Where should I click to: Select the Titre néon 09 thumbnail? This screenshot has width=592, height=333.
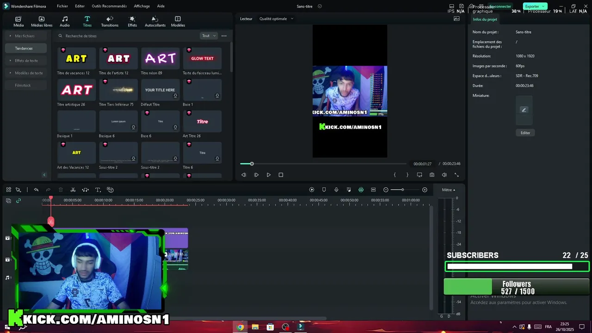[x=160, y=58]
